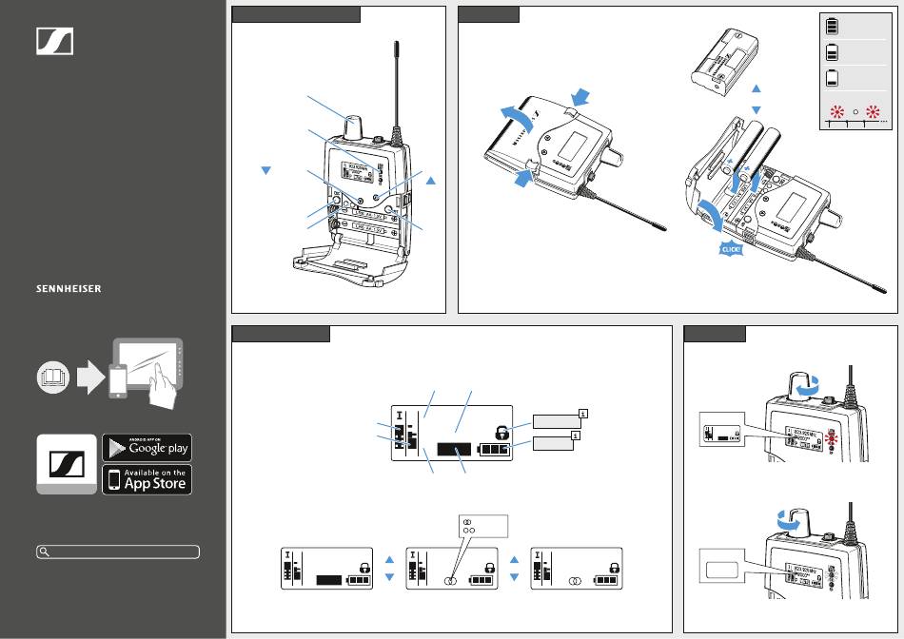Click the blue up arrow between left and middle displays
Viewport: 904px width, 639px height.
point(389,559)
